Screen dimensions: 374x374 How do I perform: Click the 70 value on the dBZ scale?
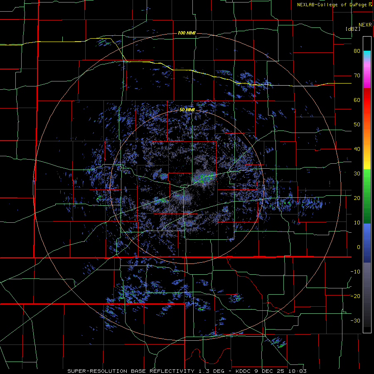tap(357, 76)
